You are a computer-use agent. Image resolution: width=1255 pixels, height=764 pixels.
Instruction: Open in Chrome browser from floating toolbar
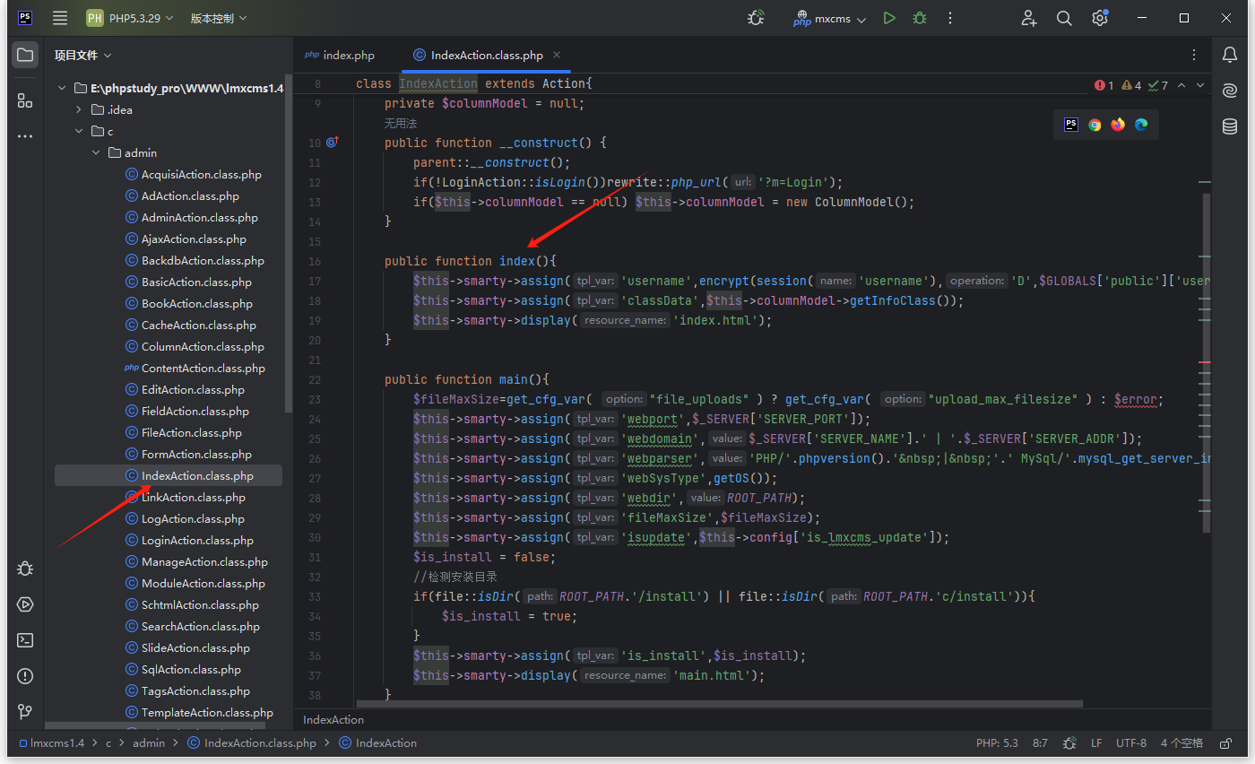point(1095,125)
